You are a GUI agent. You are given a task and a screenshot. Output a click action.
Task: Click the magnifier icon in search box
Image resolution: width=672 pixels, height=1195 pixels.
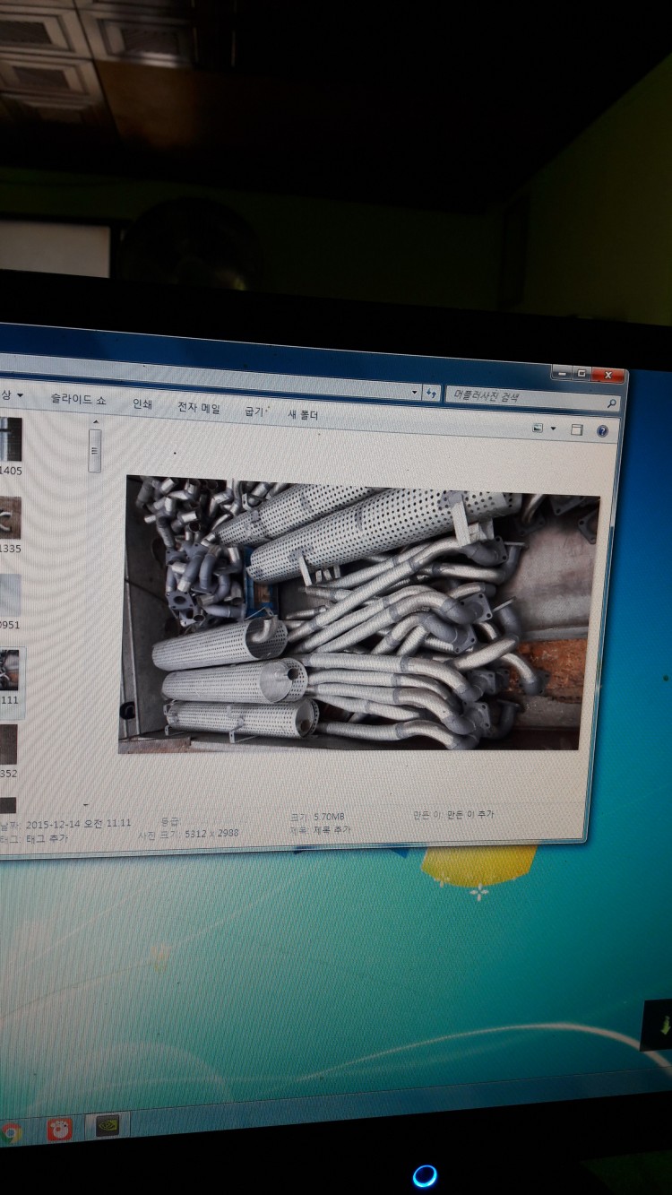pos(611,404)
